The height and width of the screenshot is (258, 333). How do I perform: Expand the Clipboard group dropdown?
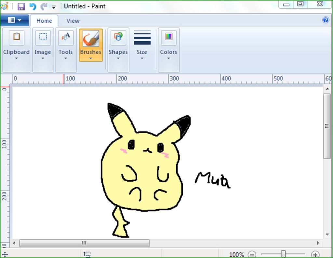coord(16,58)
